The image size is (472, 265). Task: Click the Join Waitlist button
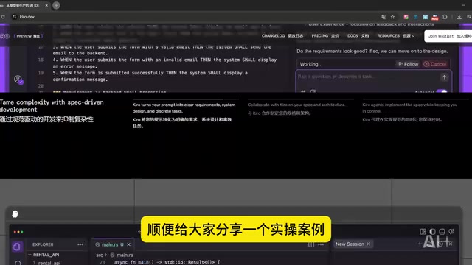click(448, 36)
